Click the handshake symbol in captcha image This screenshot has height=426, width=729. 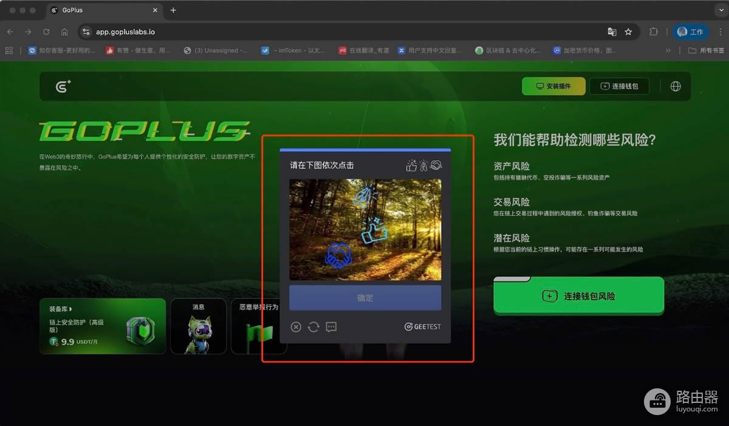pos(337,255)
